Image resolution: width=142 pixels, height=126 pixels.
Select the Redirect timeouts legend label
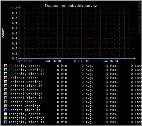pos(25,86)
